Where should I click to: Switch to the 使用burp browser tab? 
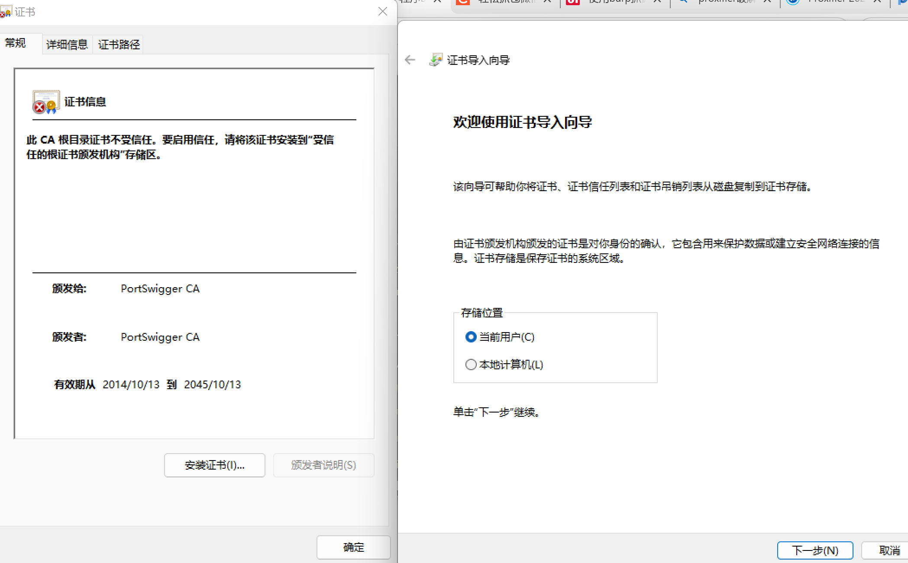615,1
